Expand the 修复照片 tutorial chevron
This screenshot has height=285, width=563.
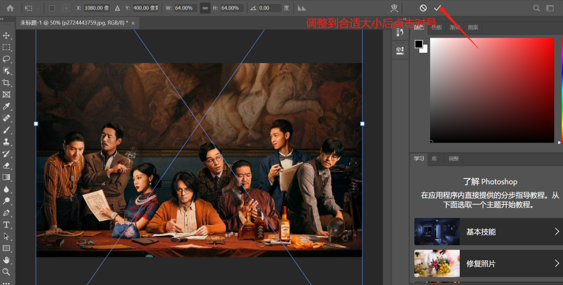(x=557, y=264)
